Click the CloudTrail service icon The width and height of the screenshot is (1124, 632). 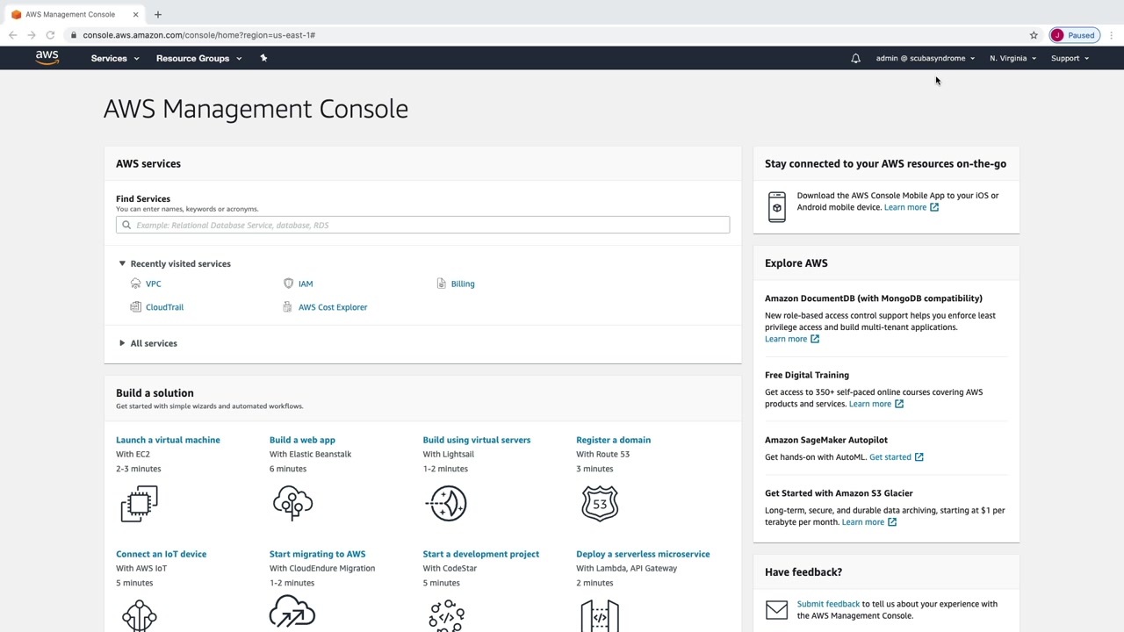[135, 307]
